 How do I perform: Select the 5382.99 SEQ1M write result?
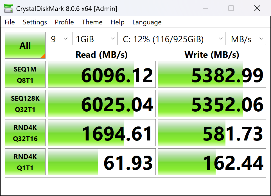(212, 74)
